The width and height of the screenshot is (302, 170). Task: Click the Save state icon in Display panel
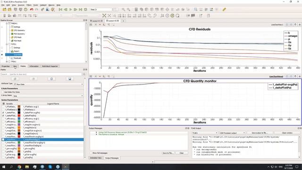70,79
